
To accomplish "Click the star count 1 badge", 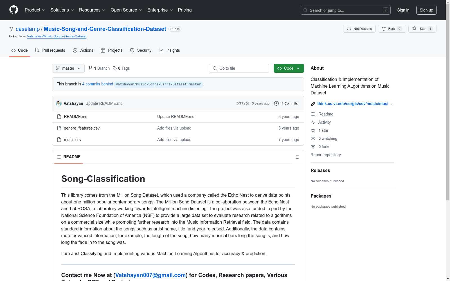I will (x=430, y=29).
